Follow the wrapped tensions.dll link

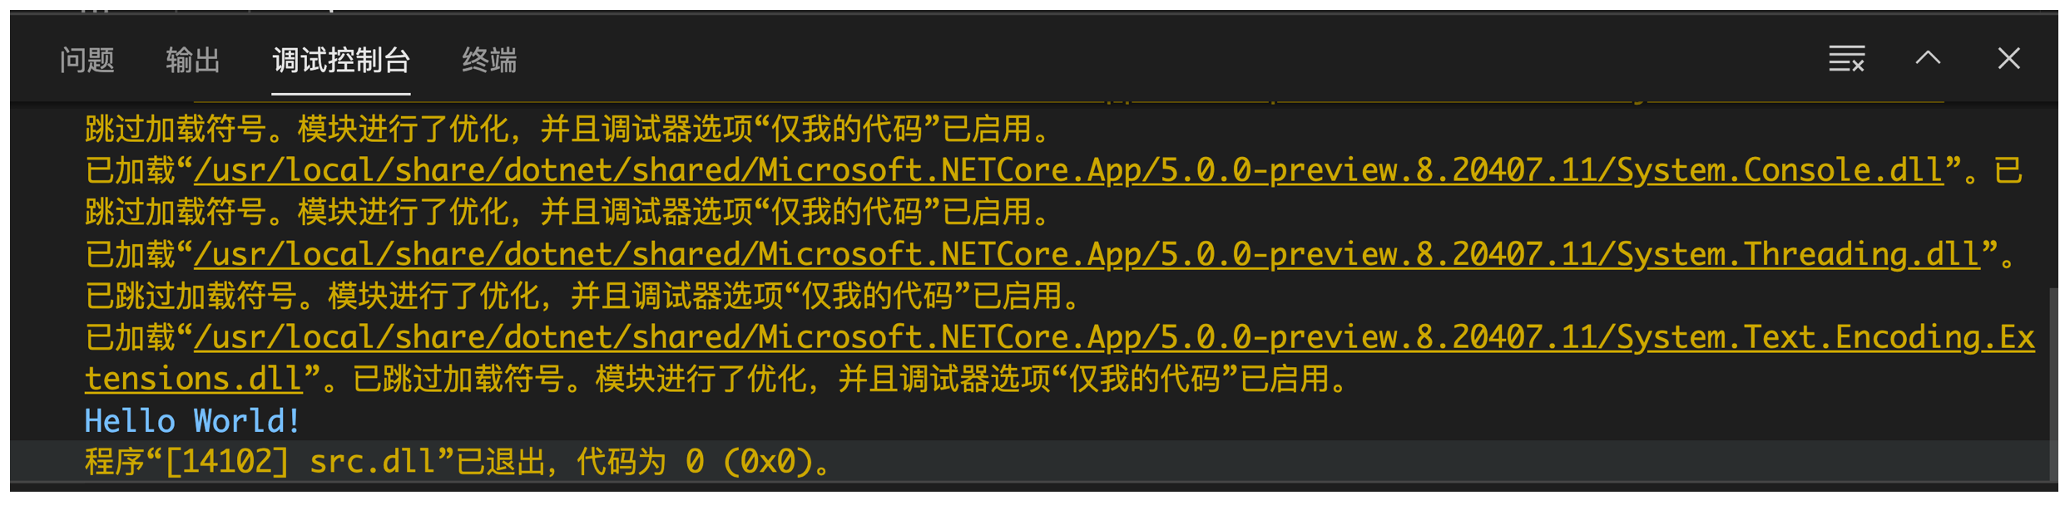tap(193, 379)
